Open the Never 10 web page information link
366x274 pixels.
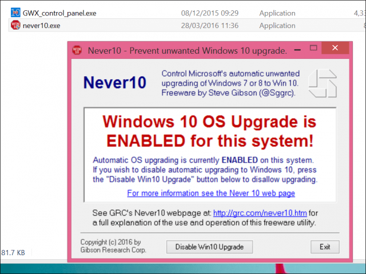[211, 193]
